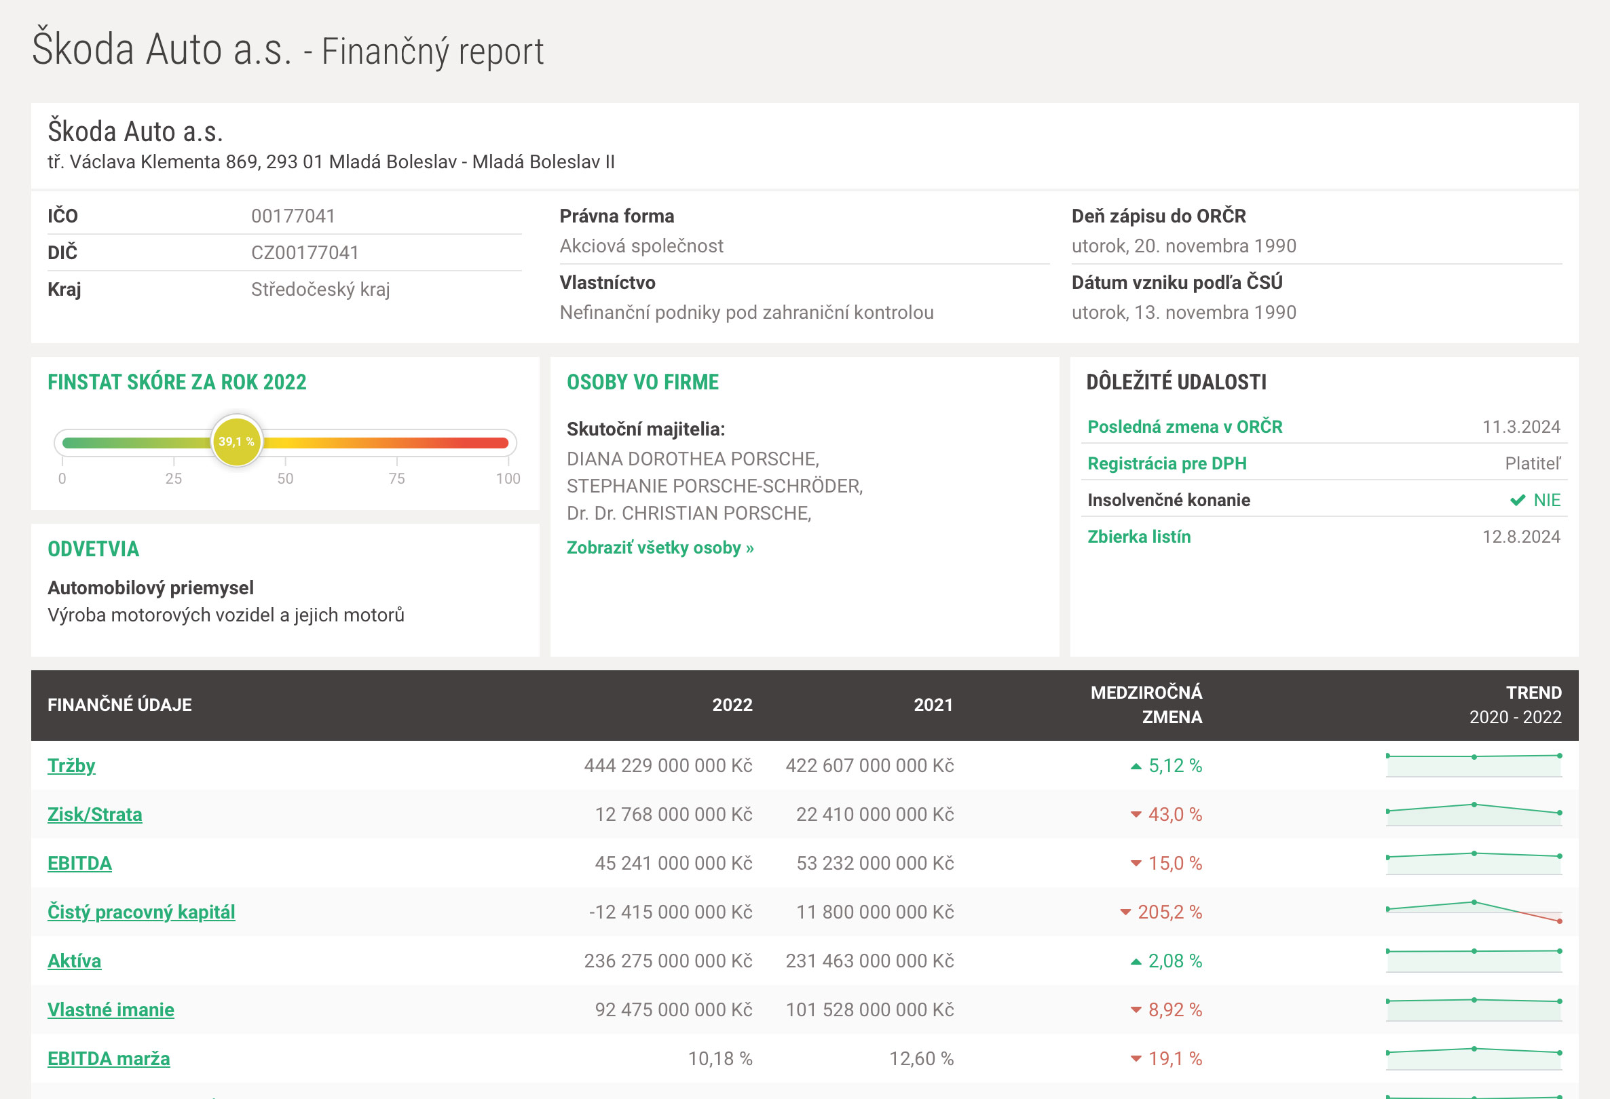Click the green checkmark beside NIE
This screenshot has width=1610, height=1099.
[1517, 500]
